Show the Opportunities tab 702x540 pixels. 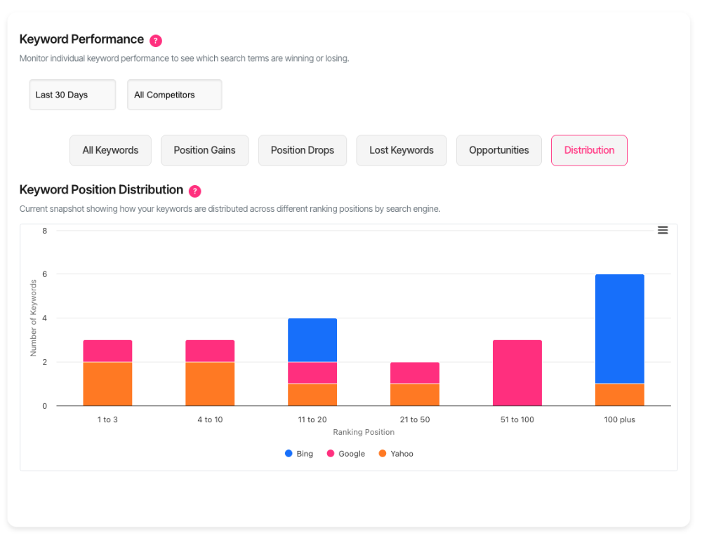pyautogui.click(x=498, y=150)
